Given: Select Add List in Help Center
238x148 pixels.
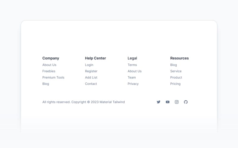Looking at the screenshot, I should pyautogui.click(x=91, y=78).
